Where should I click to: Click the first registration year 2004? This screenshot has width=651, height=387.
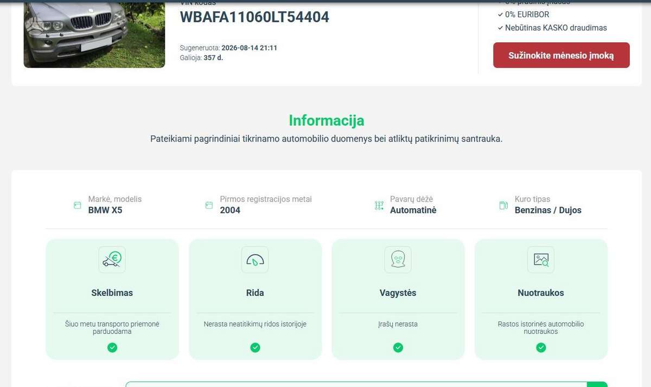pyautogui.click(x=230, y=210)
